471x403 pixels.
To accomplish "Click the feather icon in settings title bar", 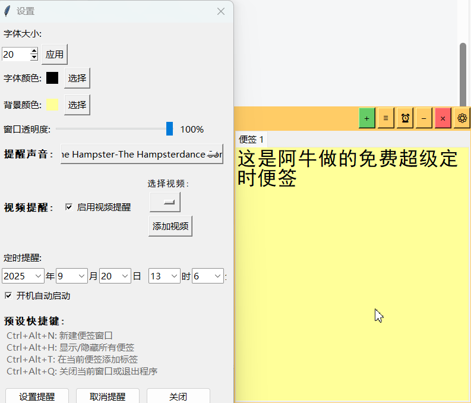I will 8,11.
